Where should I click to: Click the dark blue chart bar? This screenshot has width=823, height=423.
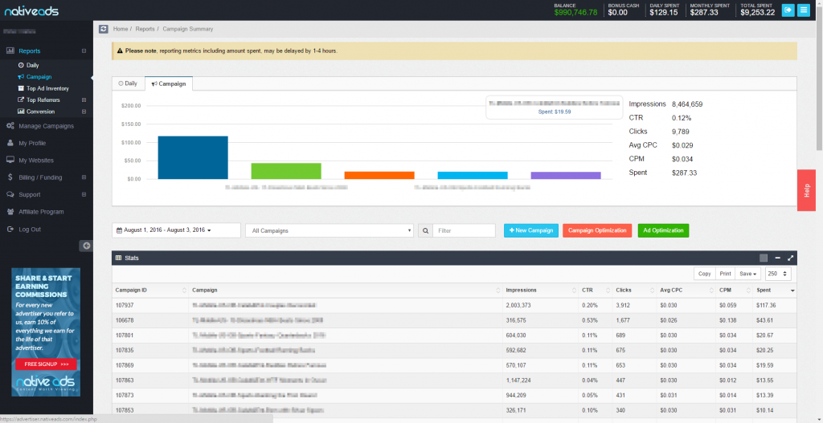coord(193,158)
